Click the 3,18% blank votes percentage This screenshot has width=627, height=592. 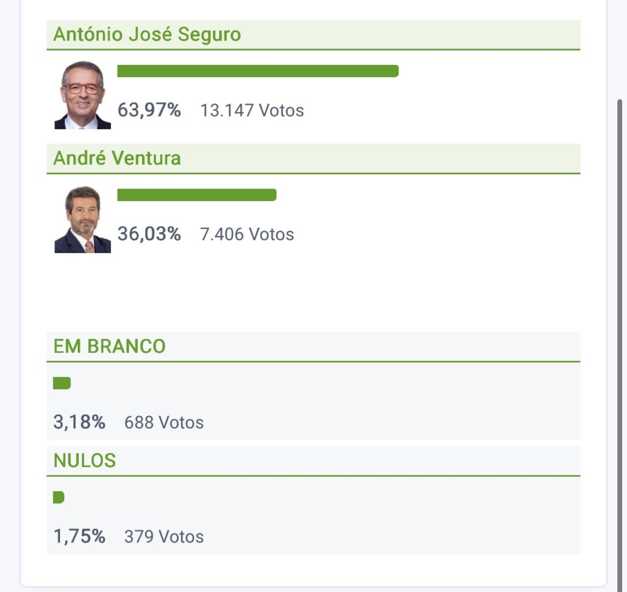pos(80,422)
